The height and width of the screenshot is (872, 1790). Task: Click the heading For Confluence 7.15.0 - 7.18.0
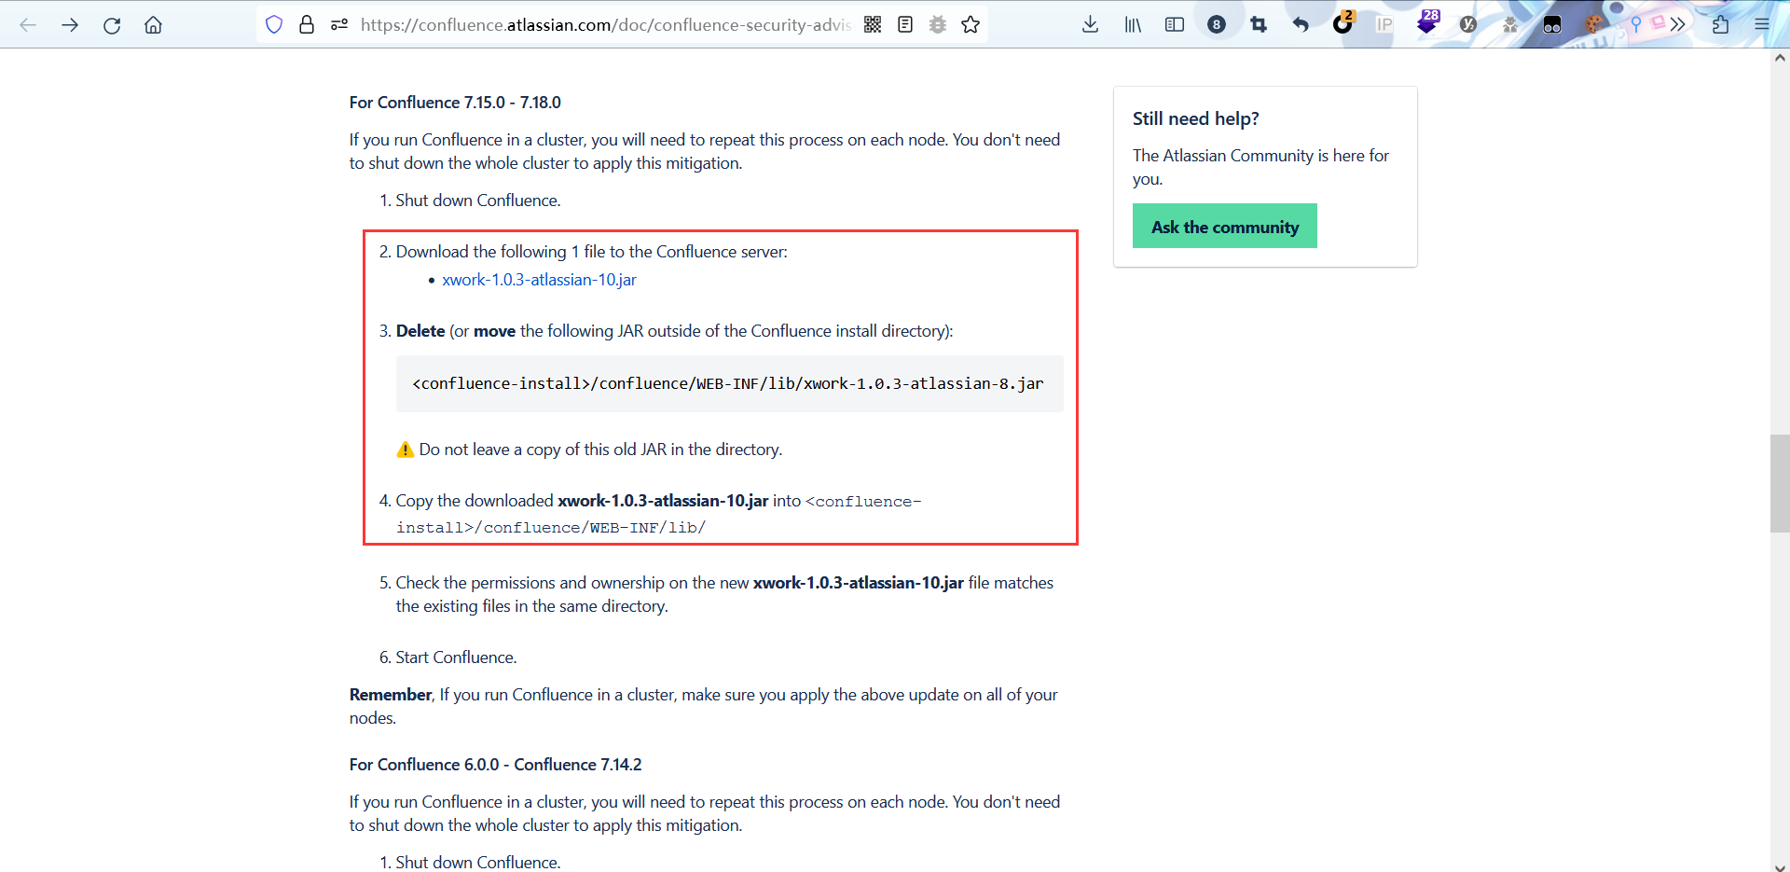pyautogui.click(x=455, y=103)
